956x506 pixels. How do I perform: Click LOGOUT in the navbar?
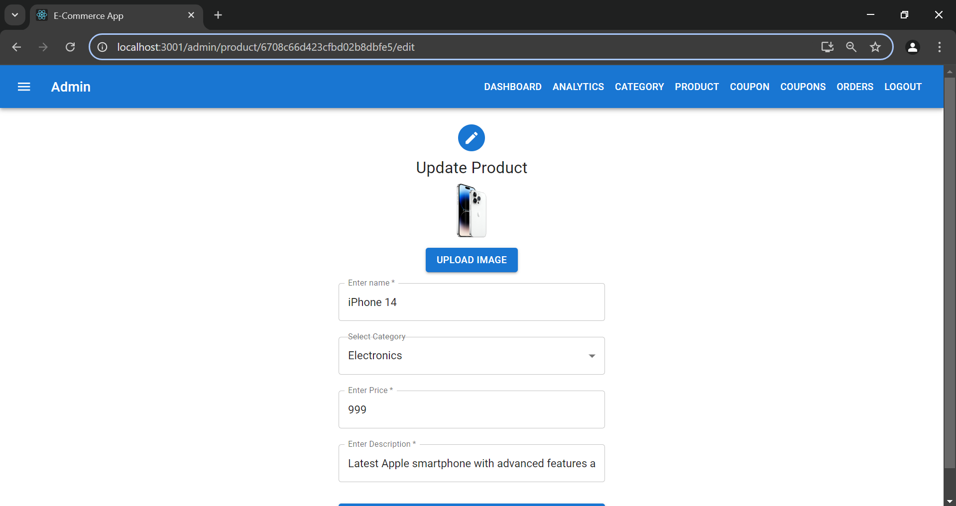pos(903,87)
